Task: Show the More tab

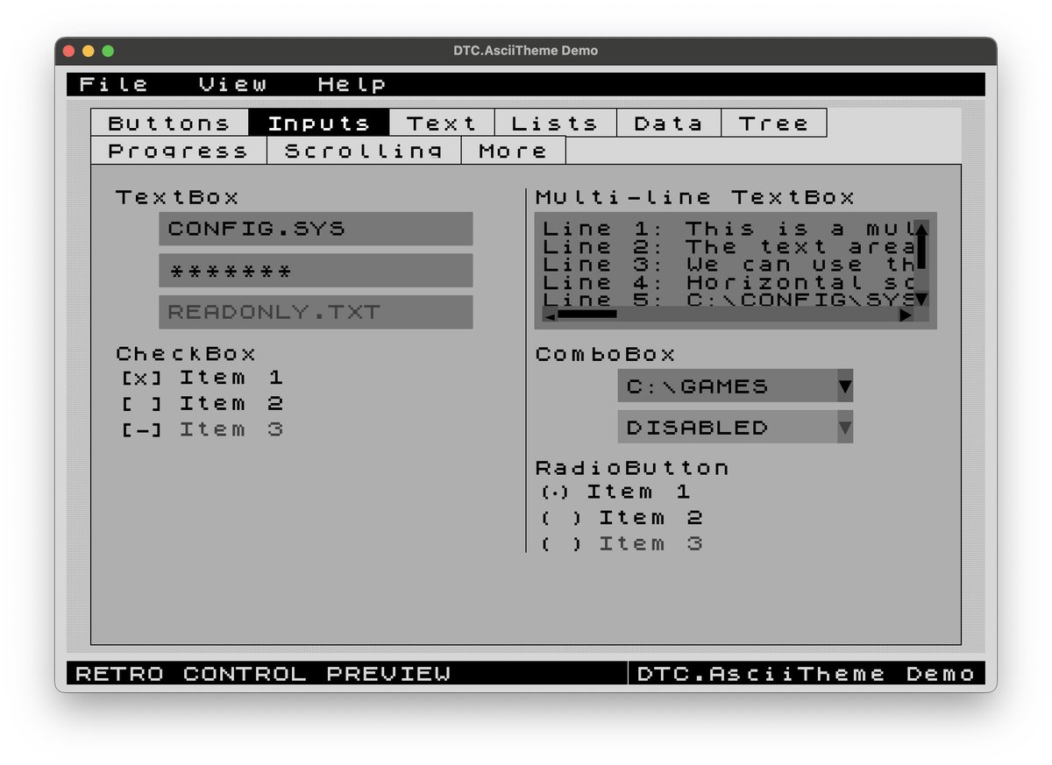Action: [514, 151]
